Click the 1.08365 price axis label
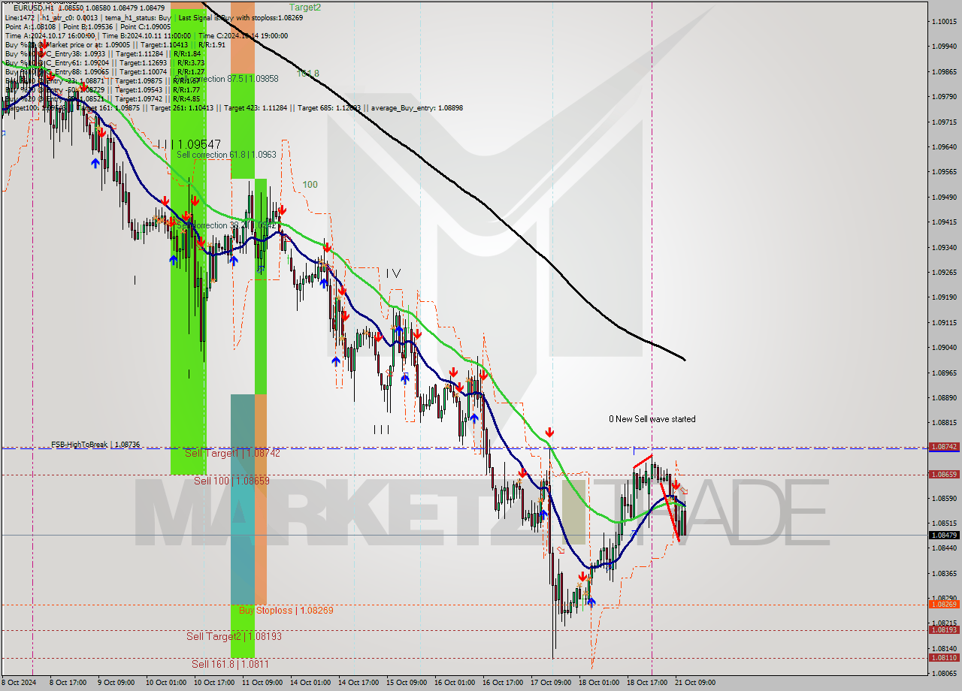962x691 pixels. coord(944,573)
